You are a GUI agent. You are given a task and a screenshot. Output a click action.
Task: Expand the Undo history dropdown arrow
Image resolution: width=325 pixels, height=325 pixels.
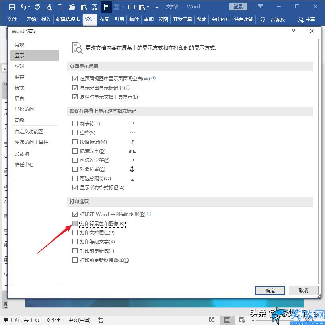click(29, 7)
